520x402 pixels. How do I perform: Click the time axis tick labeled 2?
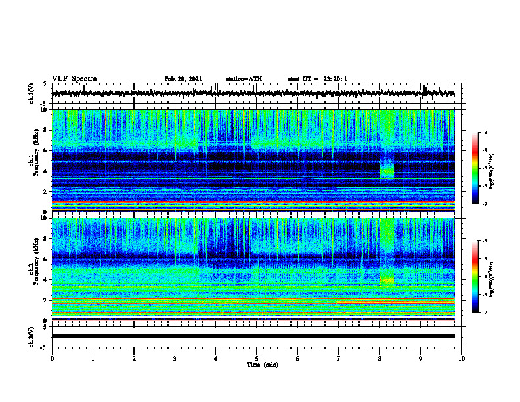click(x=134, y=359)
